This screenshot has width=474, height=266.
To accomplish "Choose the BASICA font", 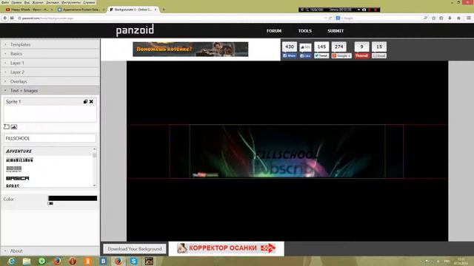I will point(18,178).
